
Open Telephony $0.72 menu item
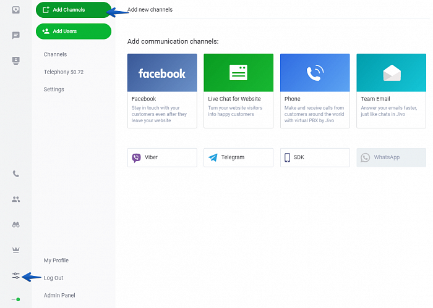(x=64, y=72)
